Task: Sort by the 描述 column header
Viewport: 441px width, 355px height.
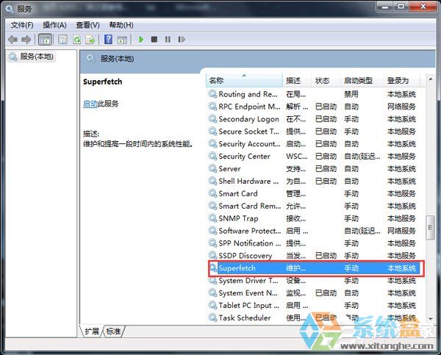Action: click(x=297, y=81)
